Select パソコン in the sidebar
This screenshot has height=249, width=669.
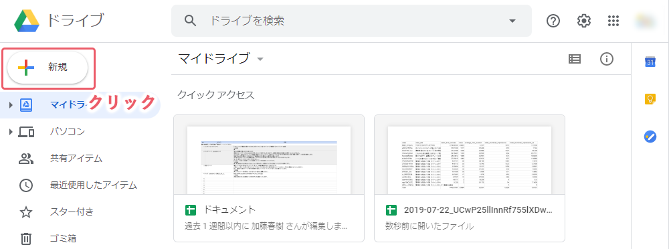coord(68,132)
